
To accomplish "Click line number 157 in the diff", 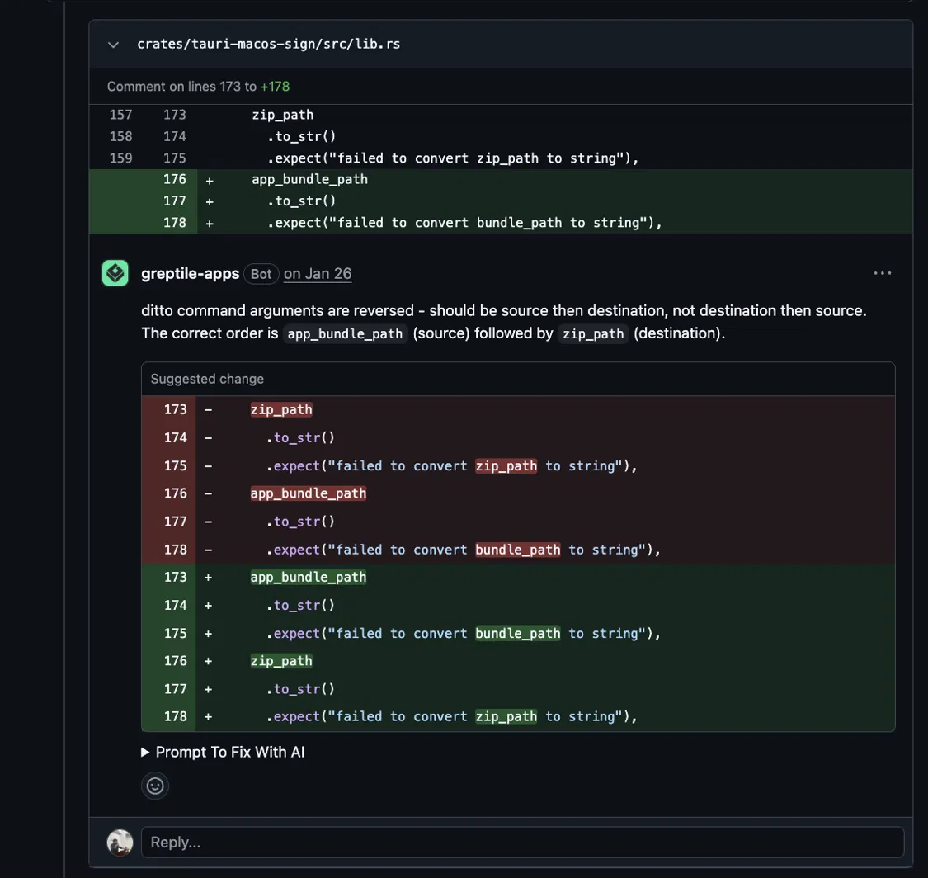I will pos(120,115).
